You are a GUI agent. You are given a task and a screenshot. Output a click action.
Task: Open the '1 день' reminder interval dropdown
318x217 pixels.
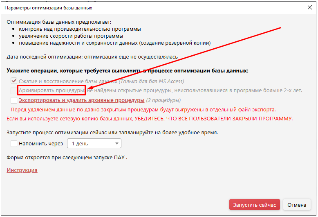[94, 144]
